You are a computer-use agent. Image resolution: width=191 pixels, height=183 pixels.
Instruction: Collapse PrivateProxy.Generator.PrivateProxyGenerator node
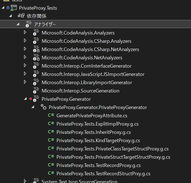[x=33, y=107]
